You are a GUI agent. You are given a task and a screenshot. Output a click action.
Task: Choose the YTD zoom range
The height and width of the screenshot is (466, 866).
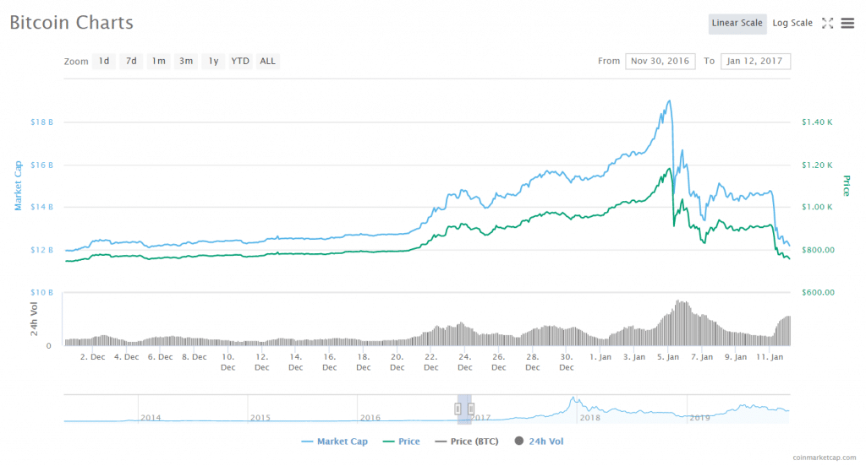pyautogui.click(x=240, y=61)
